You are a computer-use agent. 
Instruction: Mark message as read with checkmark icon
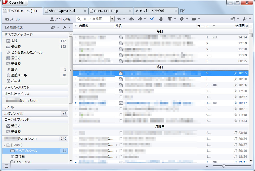tap(152, 19)
